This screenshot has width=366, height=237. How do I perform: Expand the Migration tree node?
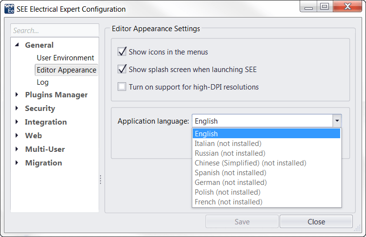[x=18, y=163]
